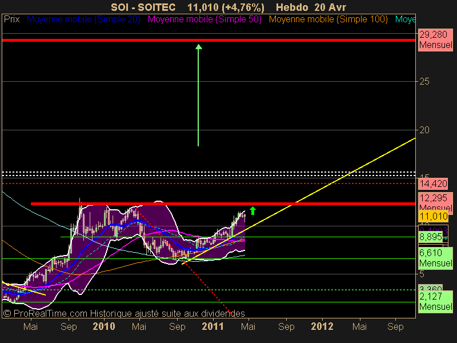This screenshot has height=343, width=457.
Task: Click the '25' price axis label
Action: click(x=424, y=82)
